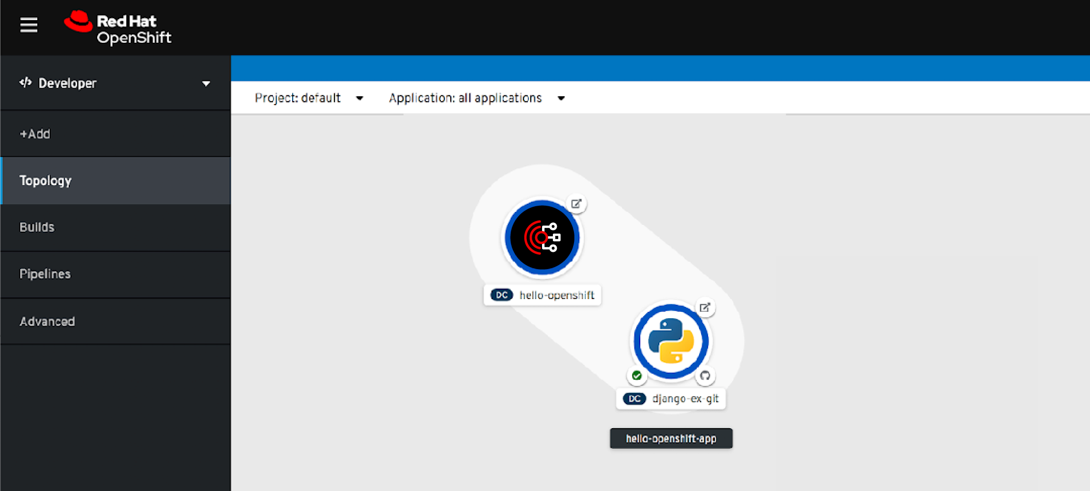1090x491 pixels.
Task: Click the green build success checkmark
Action: 637,376
